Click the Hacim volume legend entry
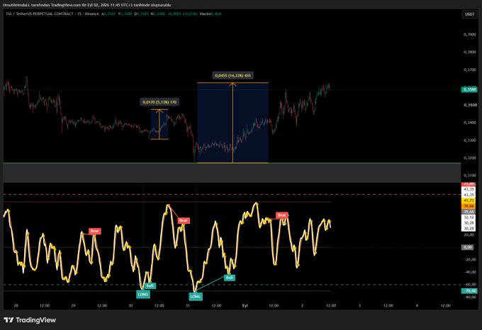Image resolution: width=482 pixels, height=330 pixels. (x=211, y=14)
